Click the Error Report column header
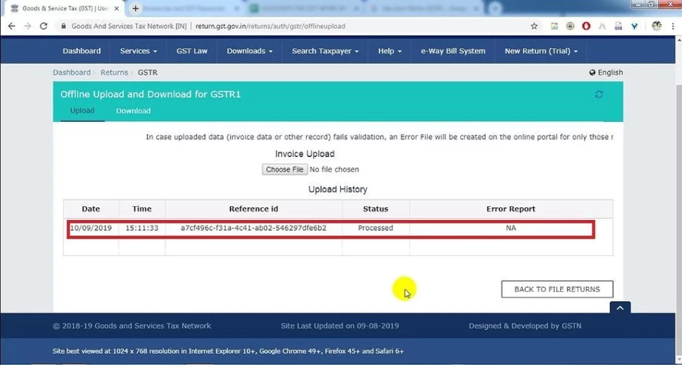The width and height of the screenshot is (682, 365). [511, 209]
